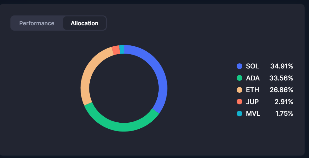Click the teal MVL legend dot
Viewport: 309px width, 158px height.
[x=239, y=114]
